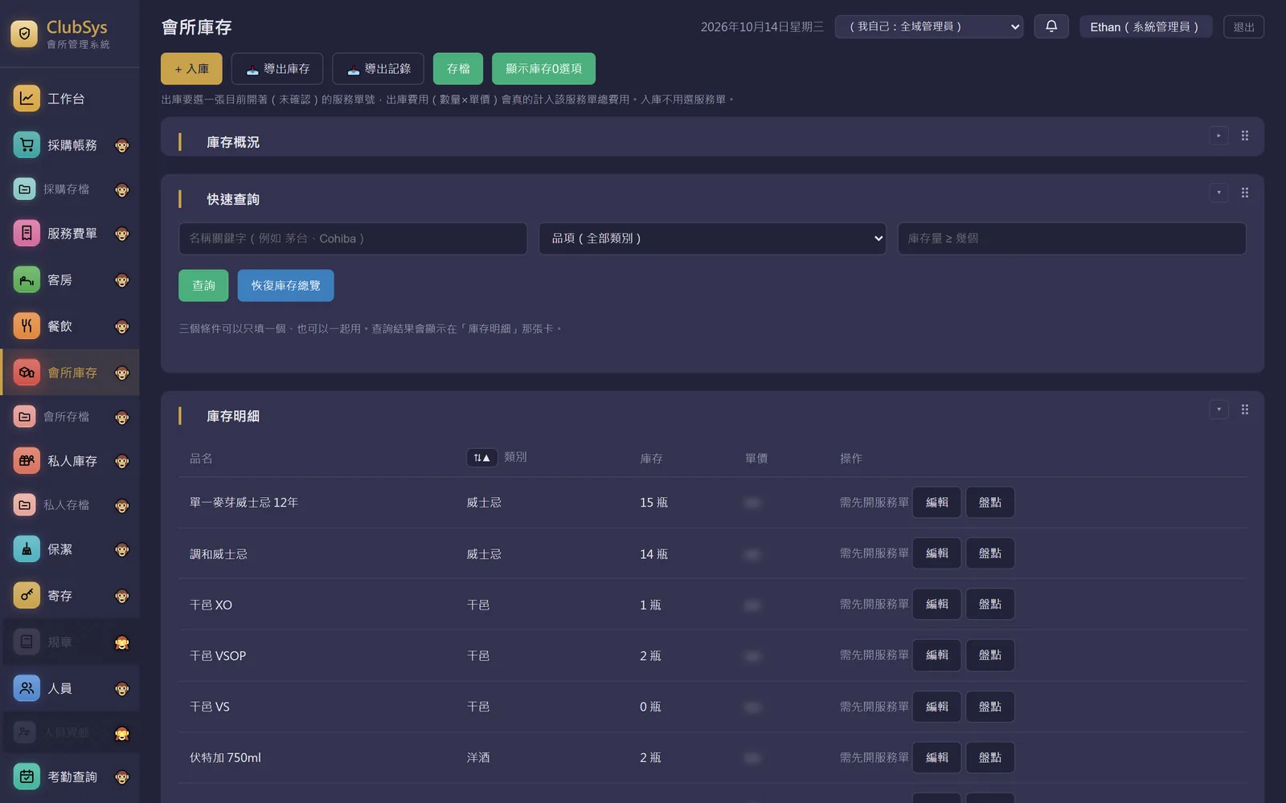Image resolution: width=1286 pixels, height=803 pixels.
Task: Open 私人庫存 gift icon in sidebar
Action: pyautogui.click(x=27, y=461)
